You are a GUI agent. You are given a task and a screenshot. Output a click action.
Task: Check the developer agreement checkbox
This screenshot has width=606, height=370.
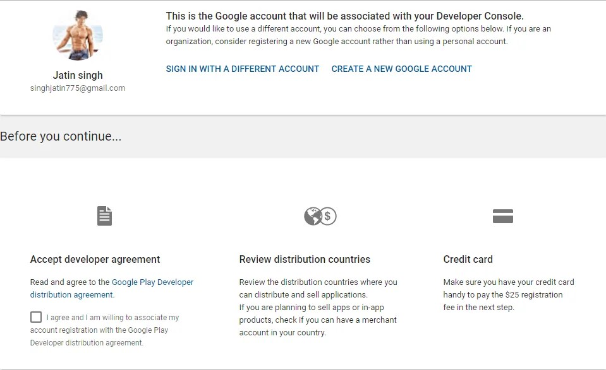tap(36, 317)
